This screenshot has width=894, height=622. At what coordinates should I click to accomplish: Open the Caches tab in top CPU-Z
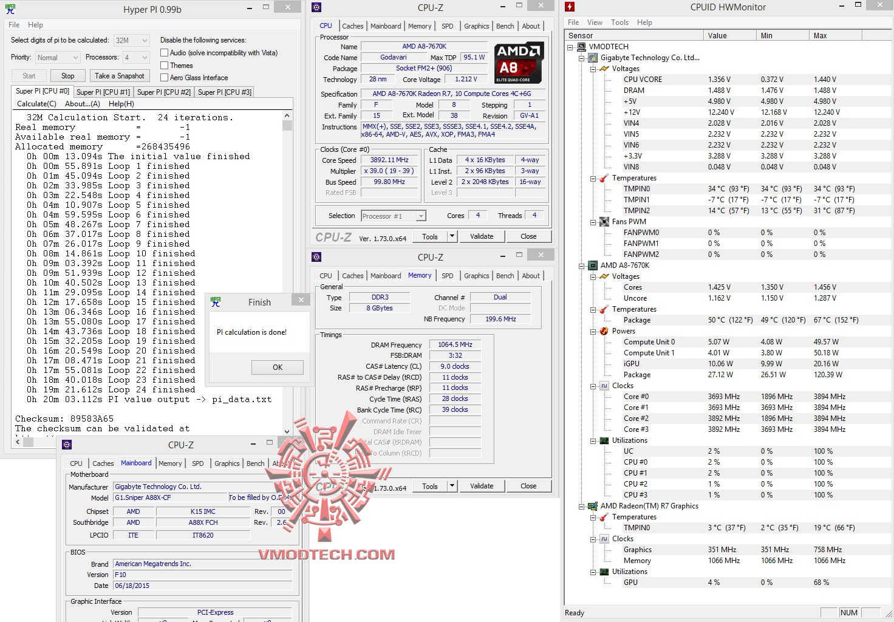(352, 26)
